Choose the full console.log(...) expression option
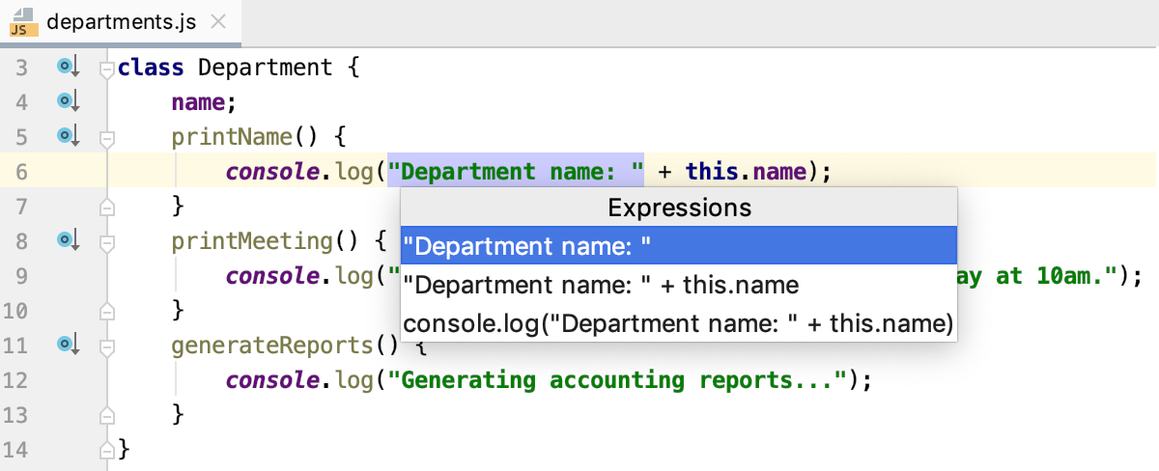Screen dimensions: 1159x471 click(x=678, y=324)
